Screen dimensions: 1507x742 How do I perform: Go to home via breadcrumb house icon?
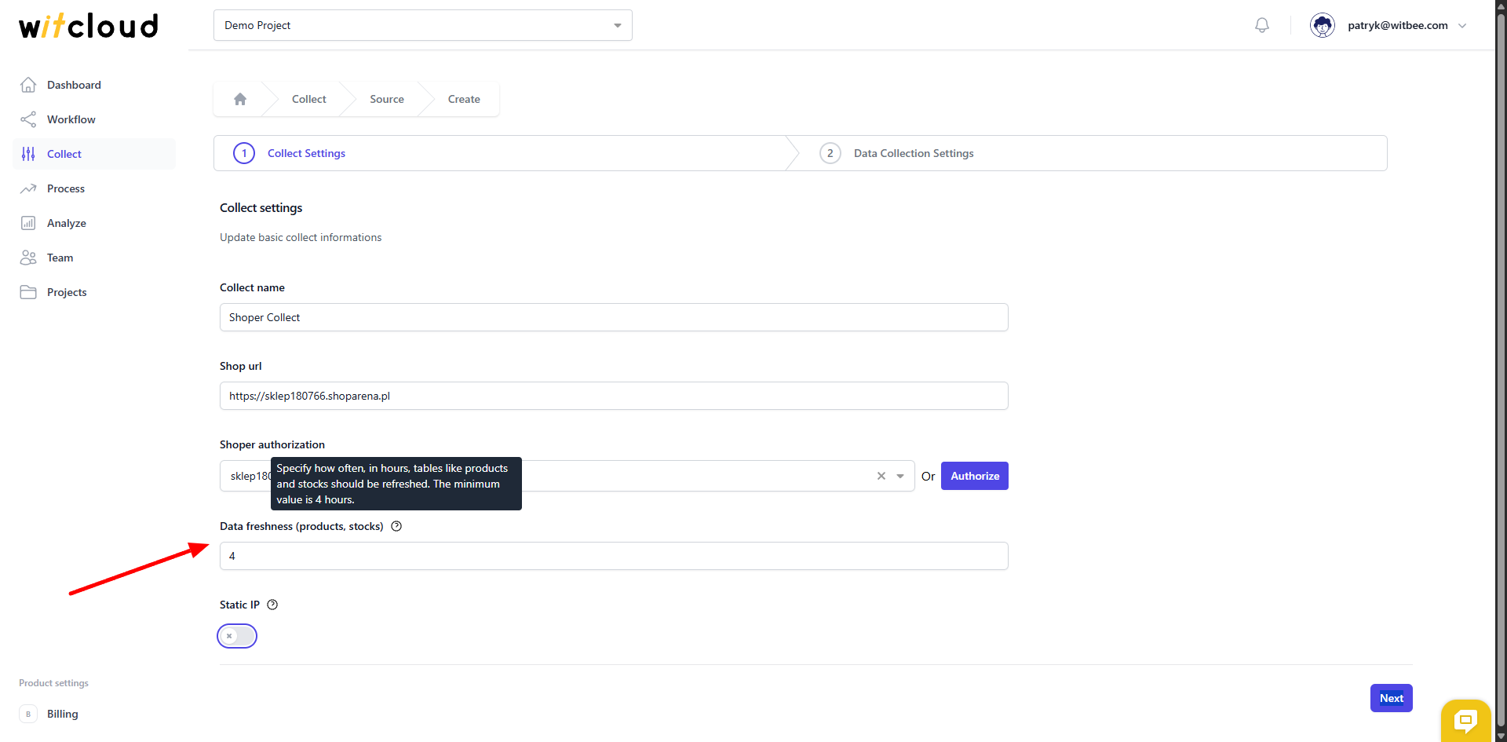click(240, 99)
